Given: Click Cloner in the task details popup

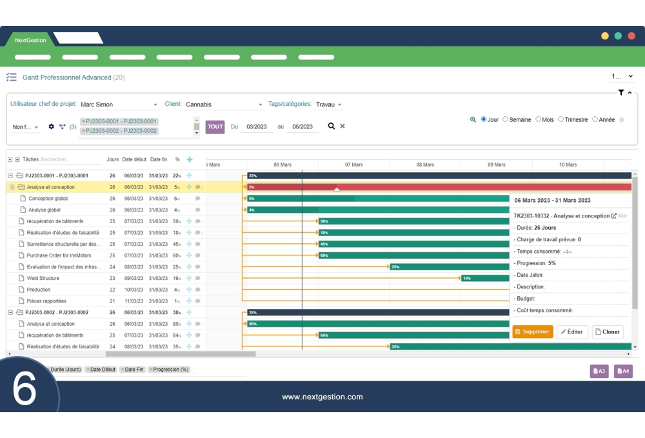Looking at the screenshot, I should 607,332.
